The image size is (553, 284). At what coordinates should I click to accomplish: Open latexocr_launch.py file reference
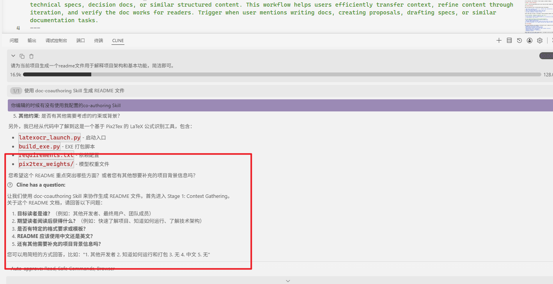tap(50, 138)
